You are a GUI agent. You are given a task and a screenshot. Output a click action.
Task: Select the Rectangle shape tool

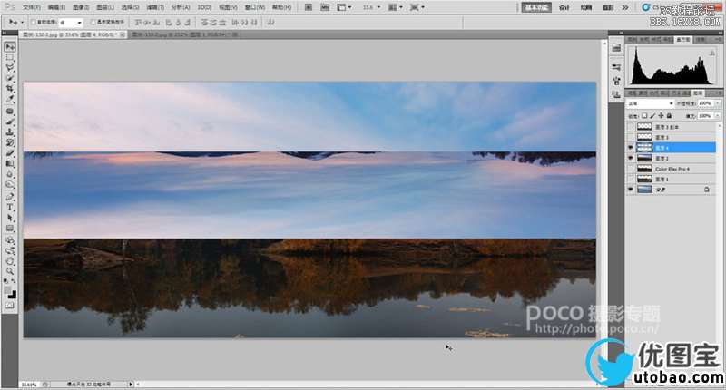click(10, 228)
